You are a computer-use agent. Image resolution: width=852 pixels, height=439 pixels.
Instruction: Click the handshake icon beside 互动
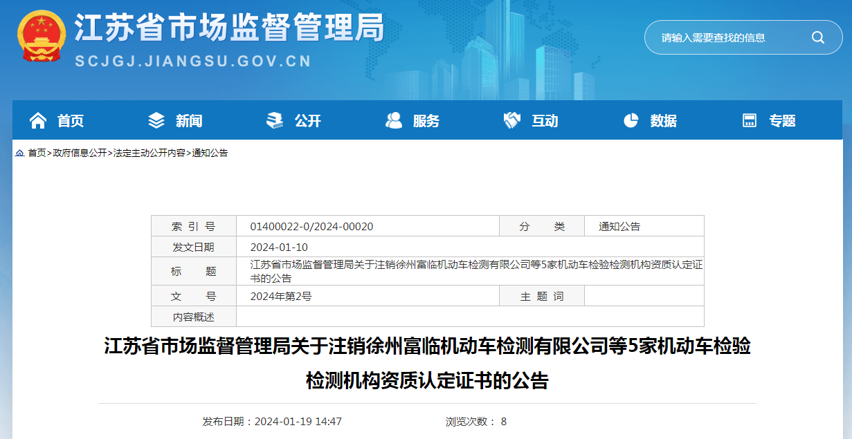[512, 121]
